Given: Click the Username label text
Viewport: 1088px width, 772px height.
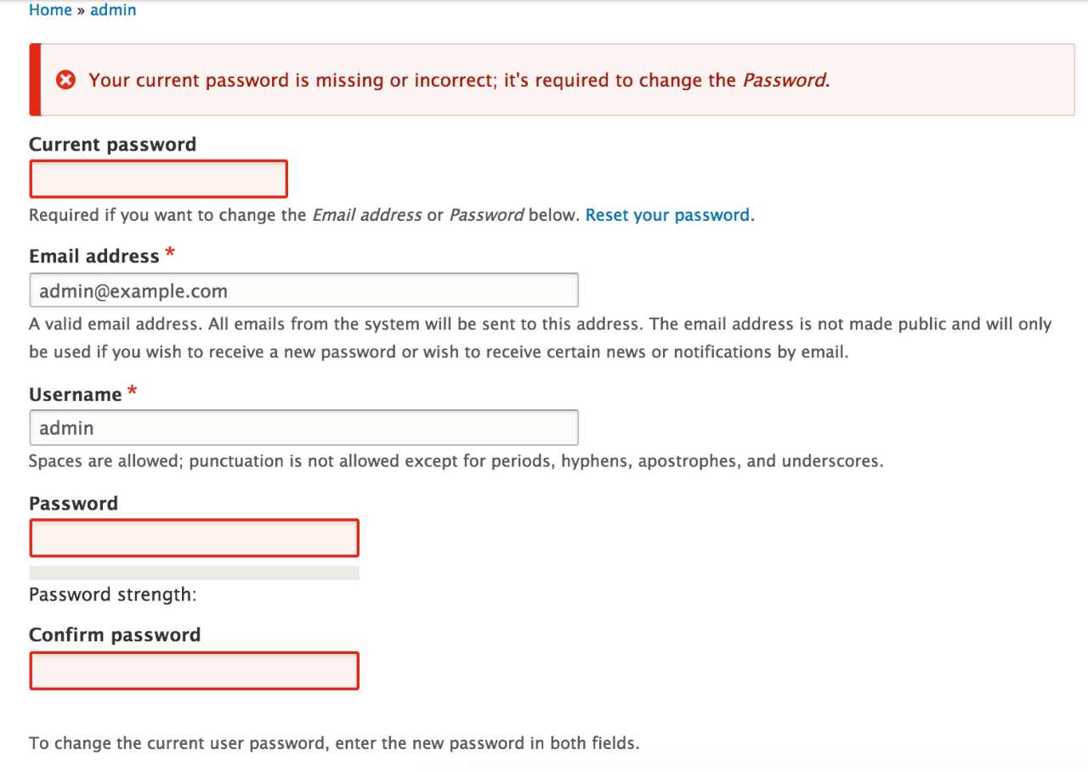Looking at the screenshot, I should 76,395.
